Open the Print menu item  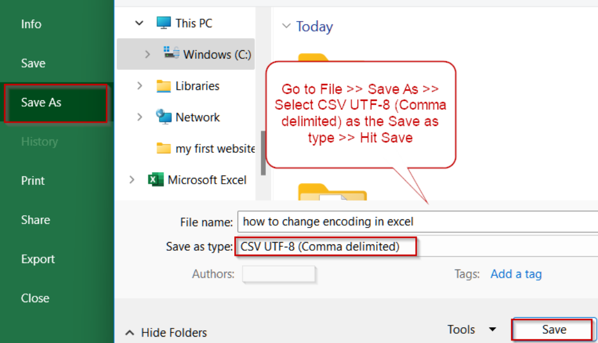point(33,181)
